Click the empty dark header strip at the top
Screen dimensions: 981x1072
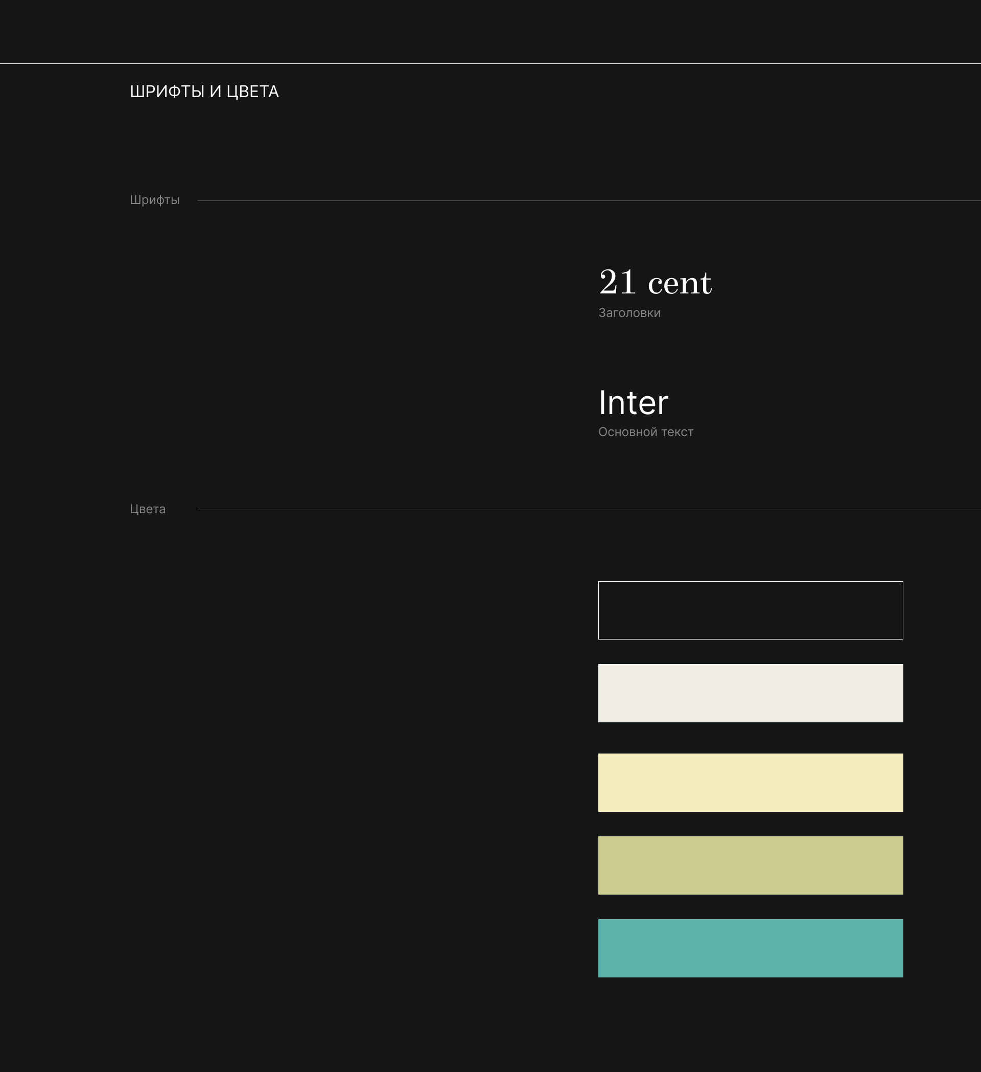(x=490, y=31)
